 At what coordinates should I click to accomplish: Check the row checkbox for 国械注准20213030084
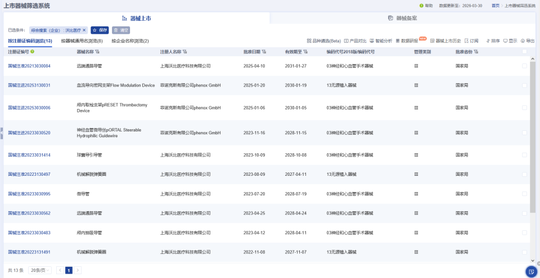(525, 66)
